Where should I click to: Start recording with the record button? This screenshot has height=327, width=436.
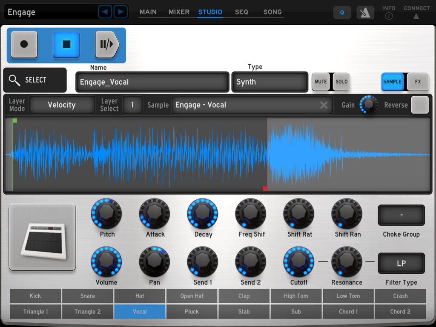[24, 45]
